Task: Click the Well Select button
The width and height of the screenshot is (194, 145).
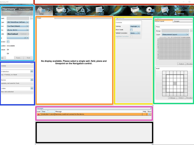Action: (x=181, y=98)
